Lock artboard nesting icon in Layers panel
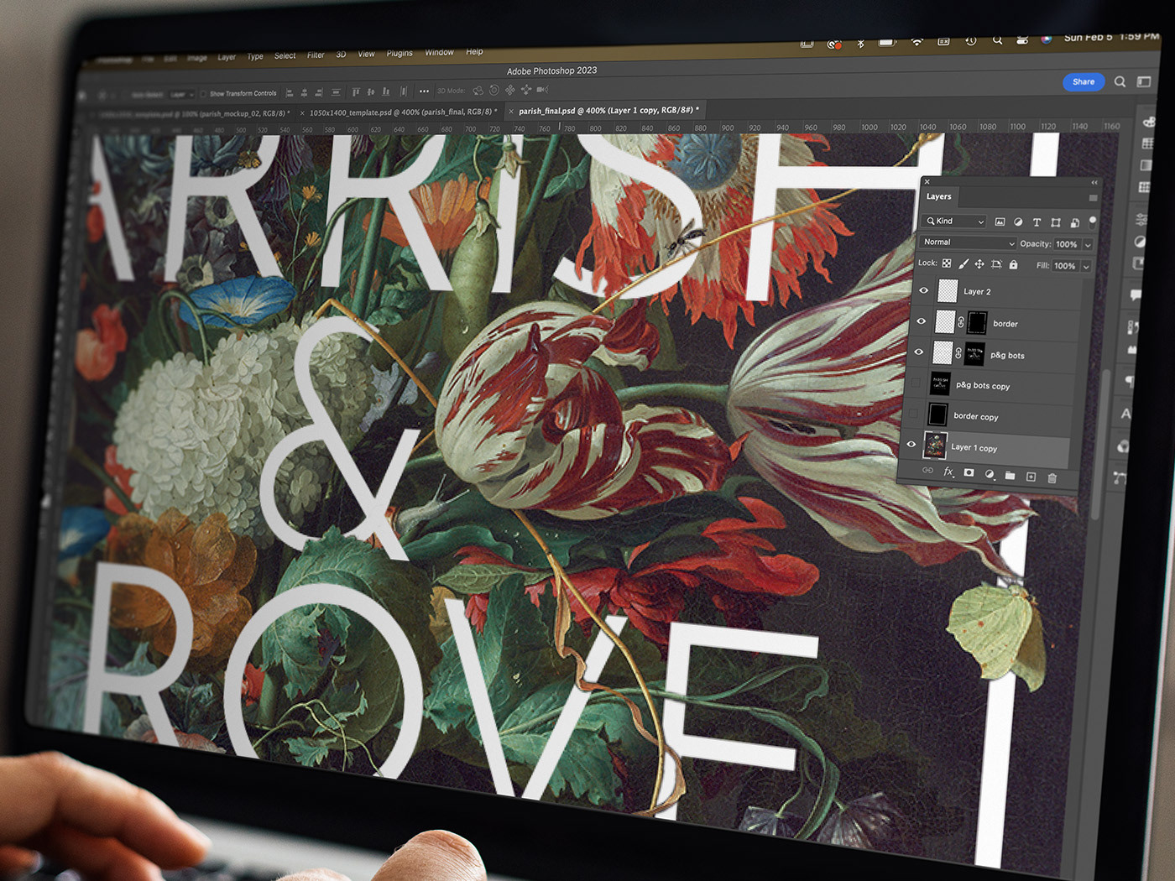 [x=996, y=264]
